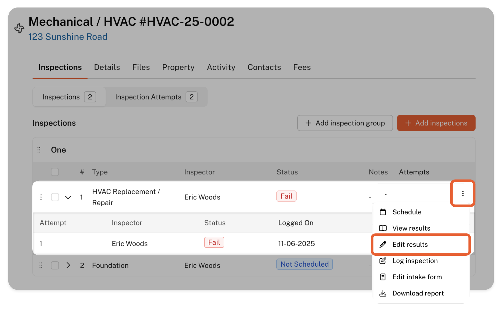
Task: Click drag handle for group One
Action: (39, 150)
